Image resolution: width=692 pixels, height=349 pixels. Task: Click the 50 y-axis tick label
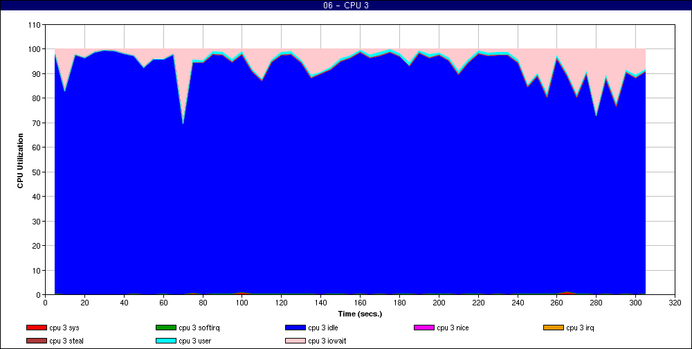[x=37, y=172]
